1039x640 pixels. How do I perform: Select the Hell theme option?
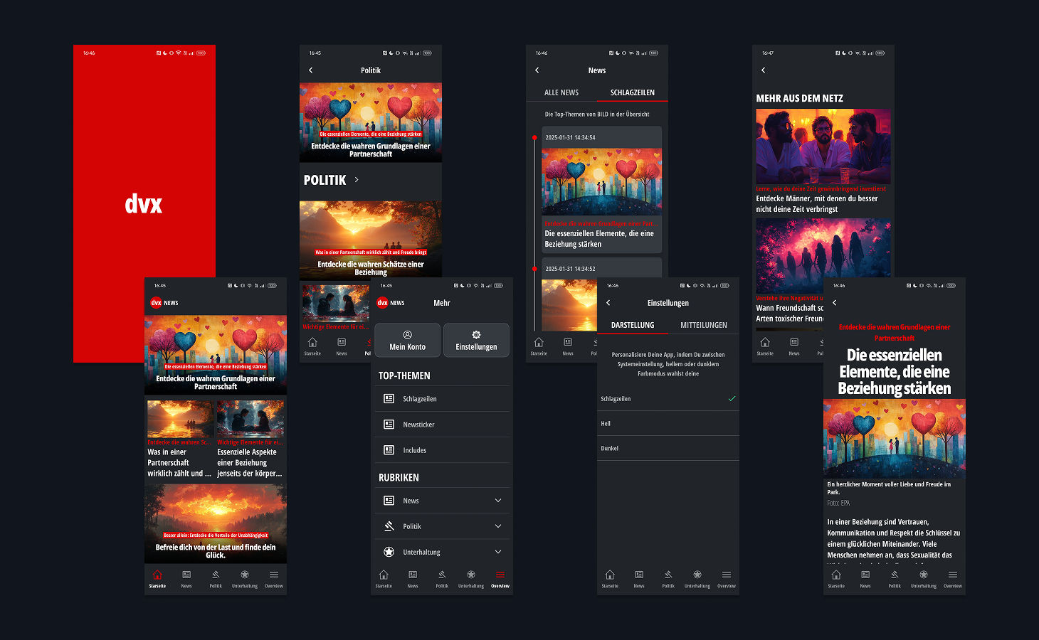click(668, 424)
